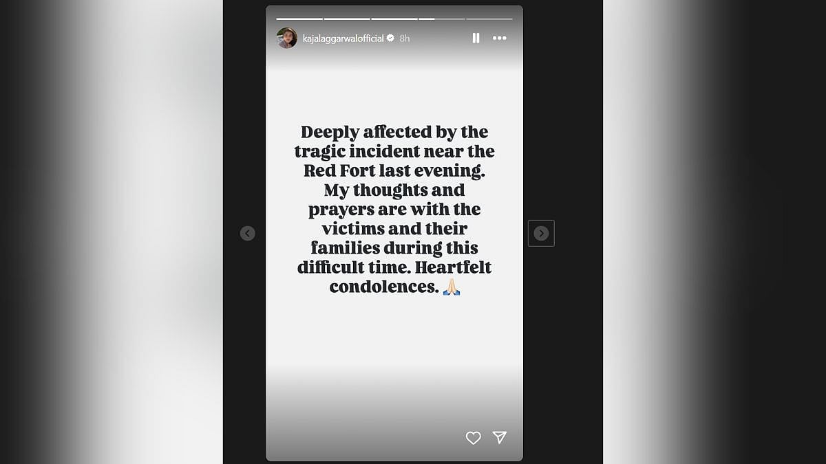Pause the playing story

[476, 38]
